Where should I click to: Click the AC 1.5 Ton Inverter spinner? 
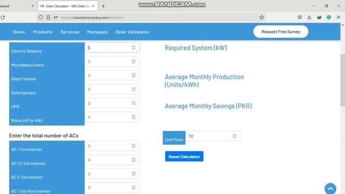tap(134, 160)
